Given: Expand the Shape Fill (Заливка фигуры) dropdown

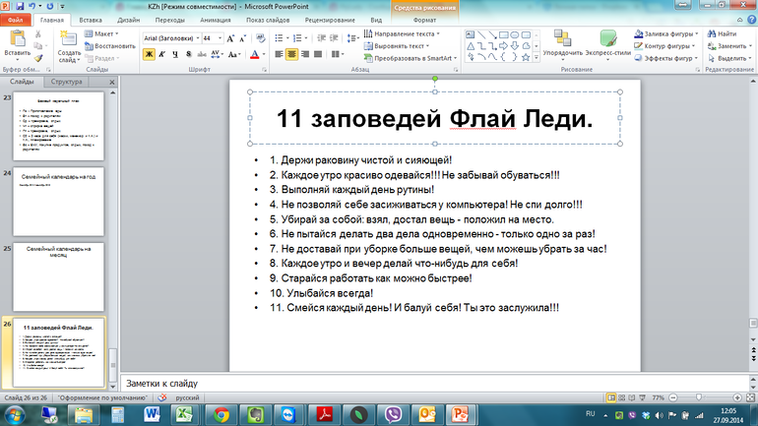Looking at the screenshot, I should pos(696,33).
